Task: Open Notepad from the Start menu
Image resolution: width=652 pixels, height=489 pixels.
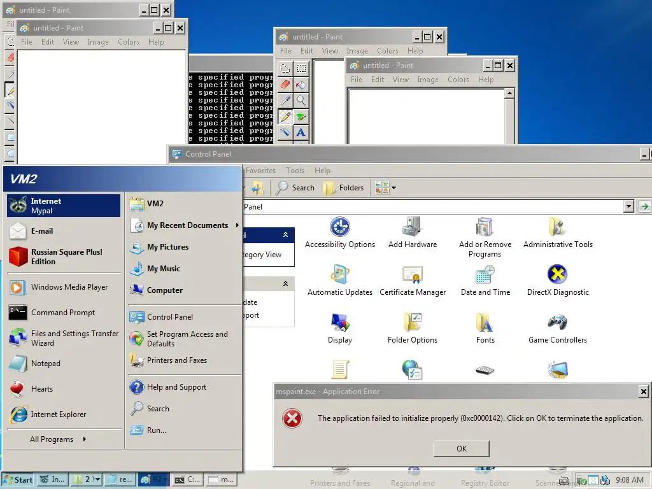Action: pos(64,364)
